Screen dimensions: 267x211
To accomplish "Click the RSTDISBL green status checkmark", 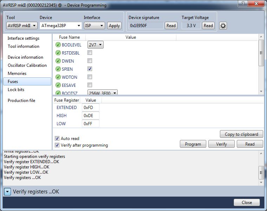I will pyautogui.click(x=58, y=53).
